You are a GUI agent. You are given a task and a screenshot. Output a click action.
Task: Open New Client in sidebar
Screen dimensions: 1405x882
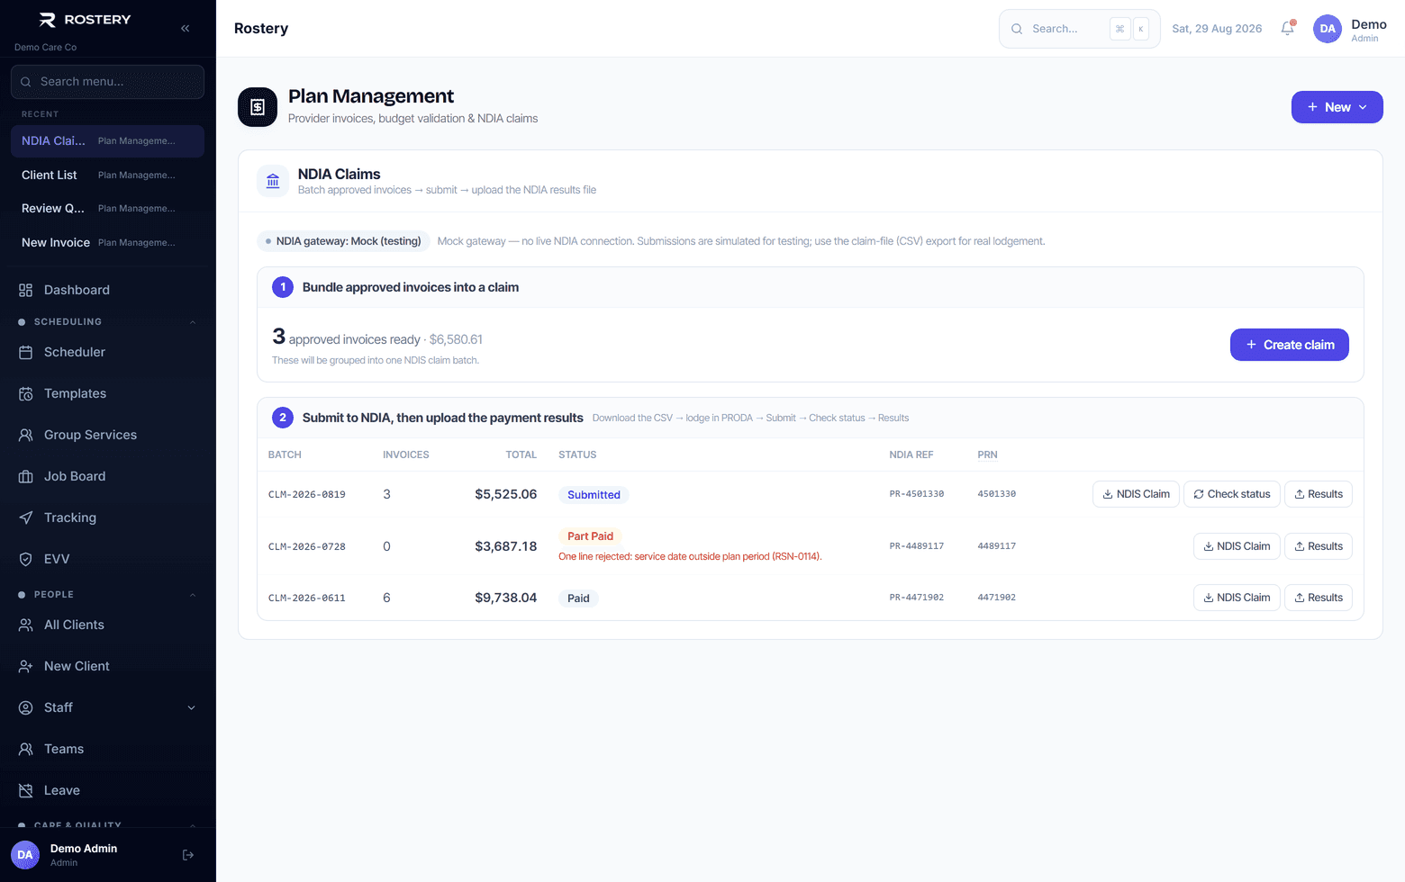[108, 666]
